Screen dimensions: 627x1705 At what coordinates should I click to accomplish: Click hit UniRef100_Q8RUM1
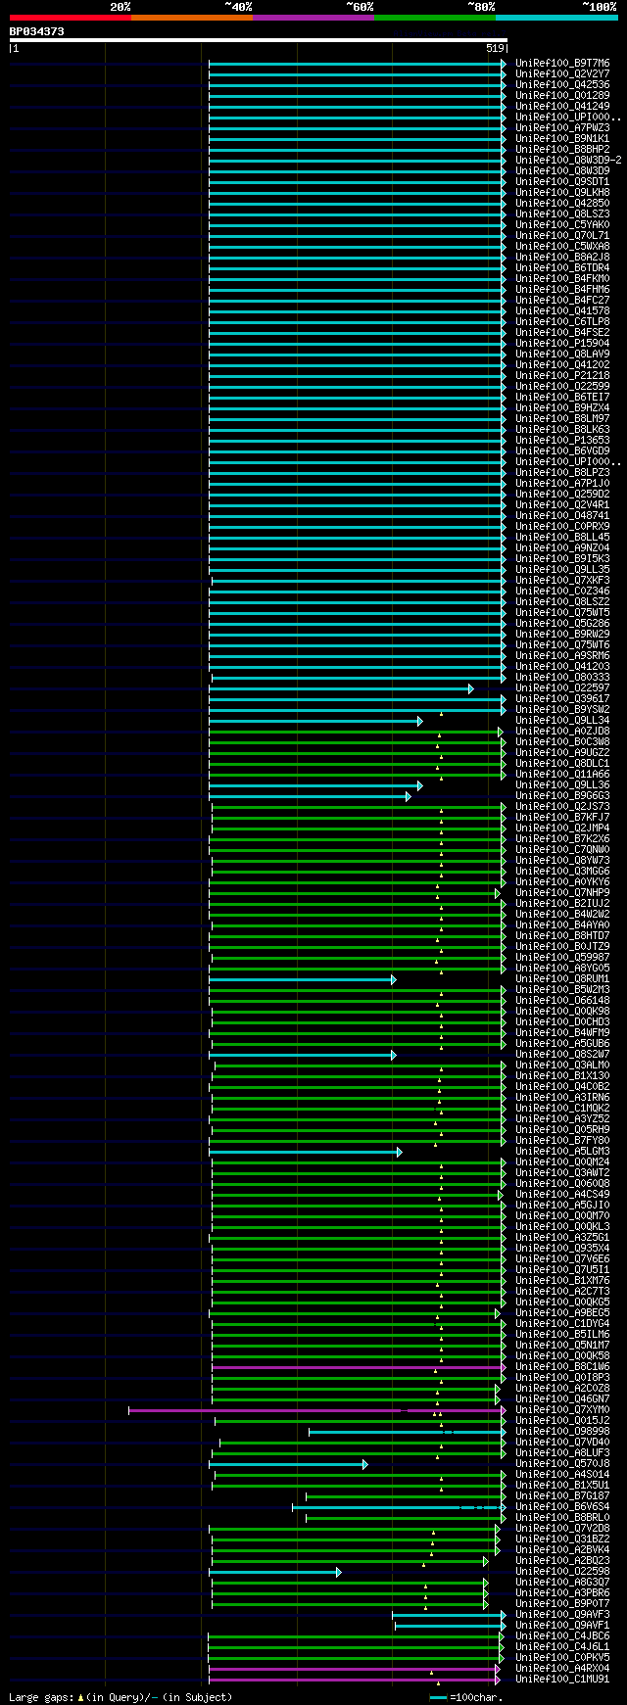click(562, 979)
